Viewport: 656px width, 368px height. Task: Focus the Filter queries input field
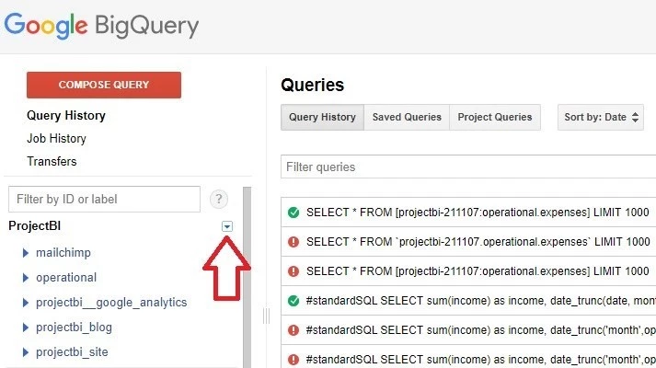468,167
